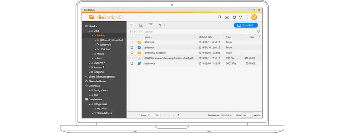Toggle the select-all header checkbox

coord(132,37)
